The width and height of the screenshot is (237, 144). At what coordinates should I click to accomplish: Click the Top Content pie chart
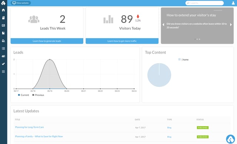click(159, 75)
